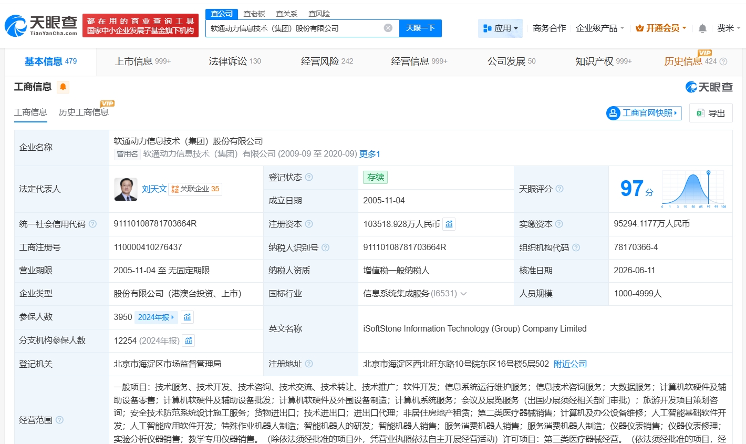Switch to 基本信息 tab

point(50,61)
